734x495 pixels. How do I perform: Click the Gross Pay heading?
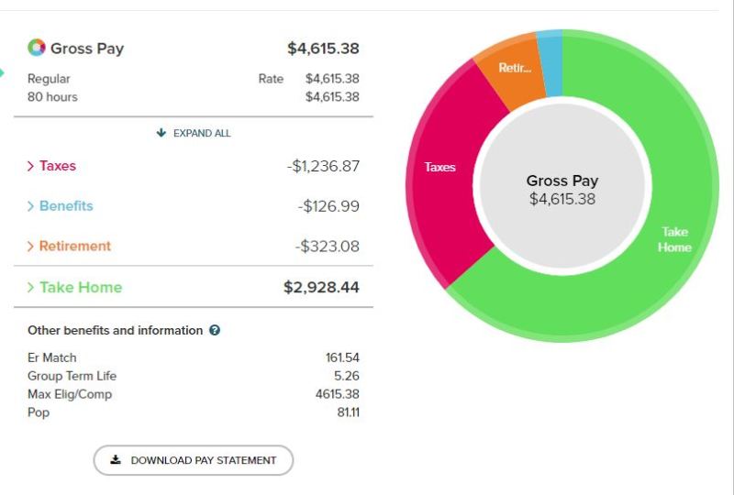(x=87, y=48)
